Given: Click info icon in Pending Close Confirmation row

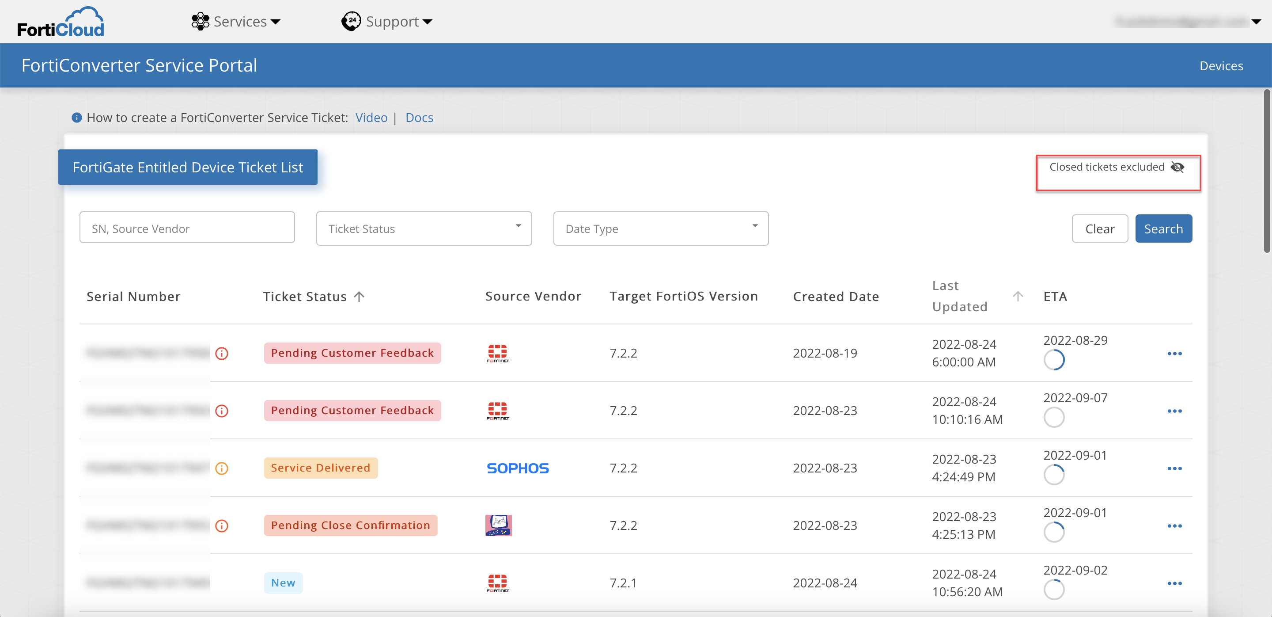Looking at the screenshot, I should click(222, 526).
